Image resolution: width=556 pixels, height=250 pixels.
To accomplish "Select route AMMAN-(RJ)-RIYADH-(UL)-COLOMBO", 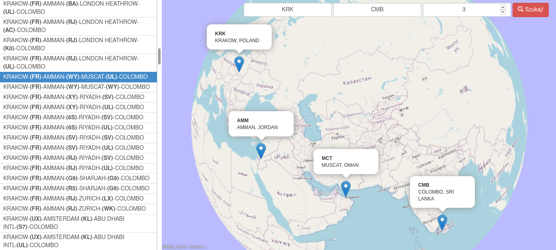I will tap(78, 168).
